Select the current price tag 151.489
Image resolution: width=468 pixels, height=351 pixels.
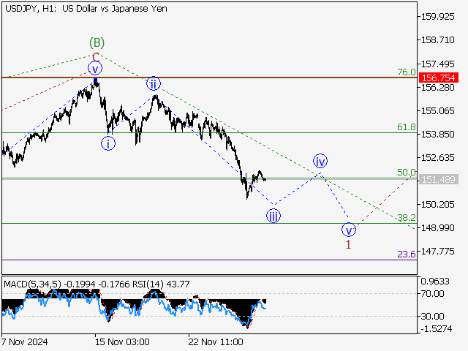pos(439,179)
